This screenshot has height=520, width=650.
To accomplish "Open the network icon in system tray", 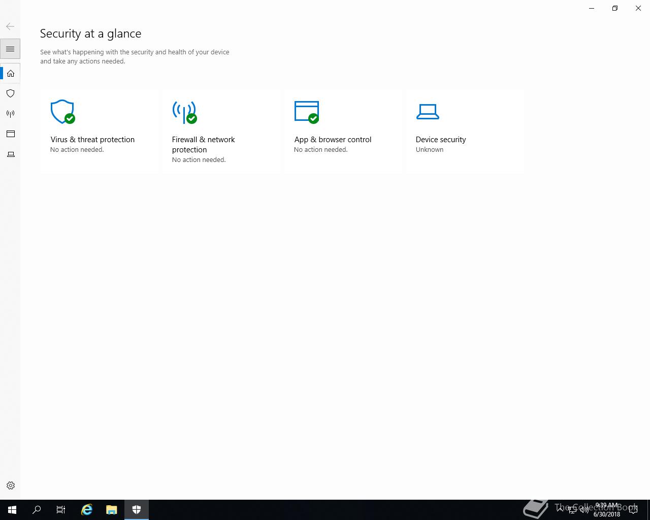I will pyautogui.click(x=572, y=510).
